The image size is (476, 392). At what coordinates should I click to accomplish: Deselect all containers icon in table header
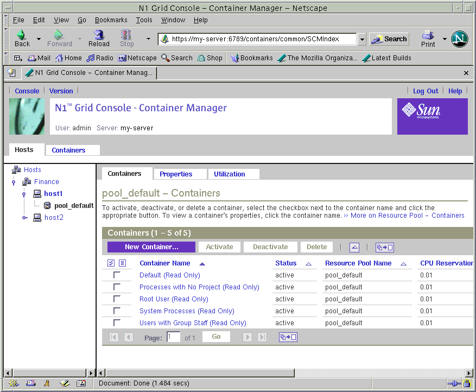click(122, 263)
